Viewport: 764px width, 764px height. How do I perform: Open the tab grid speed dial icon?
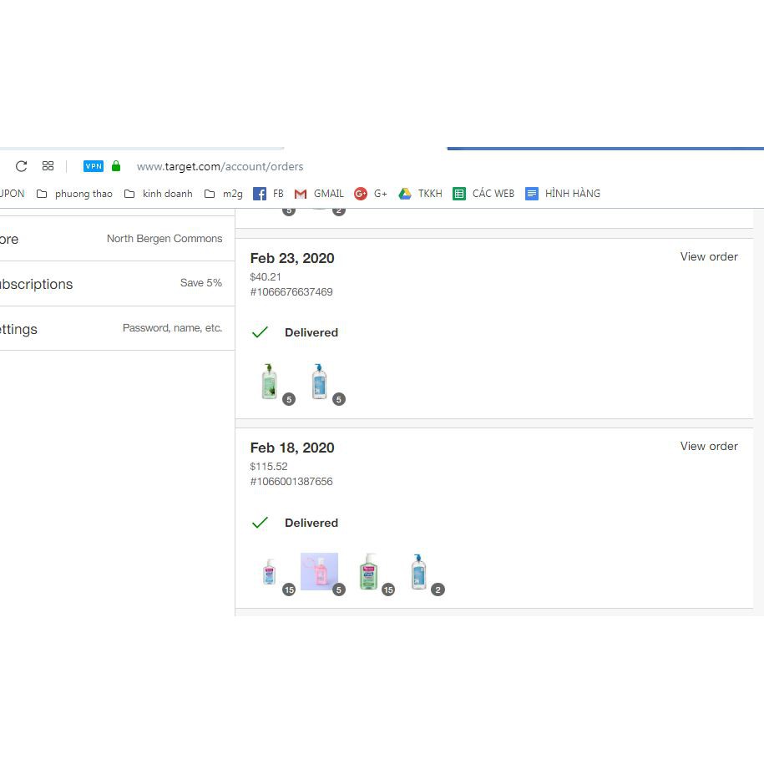point(48,166)
